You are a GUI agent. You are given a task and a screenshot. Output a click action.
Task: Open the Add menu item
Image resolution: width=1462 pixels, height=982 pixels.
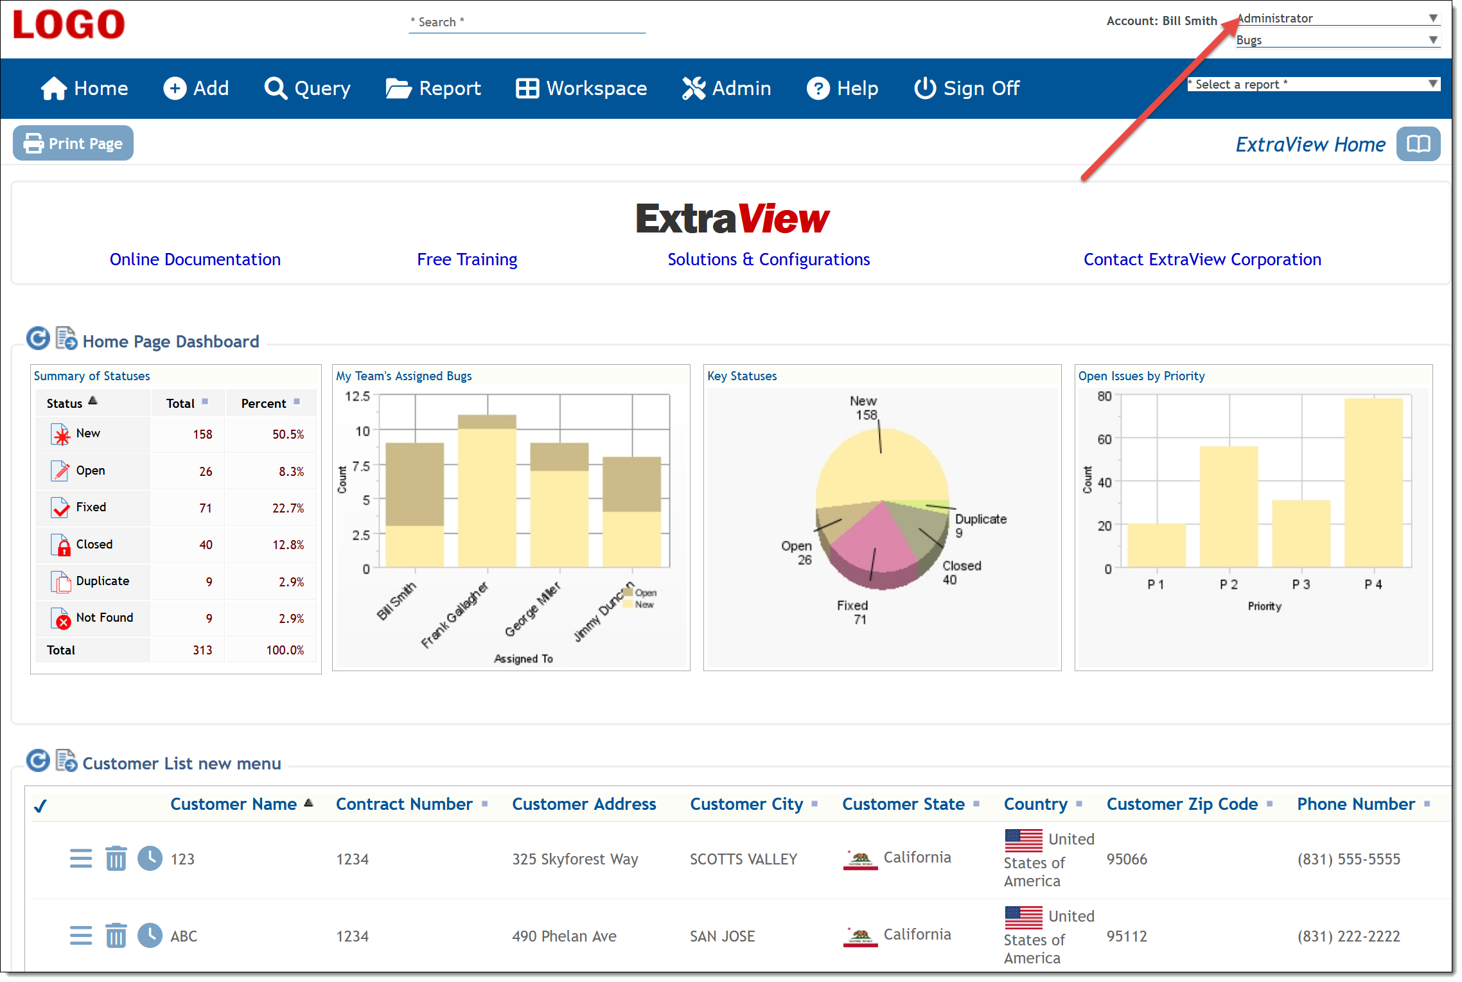point(196,88)
